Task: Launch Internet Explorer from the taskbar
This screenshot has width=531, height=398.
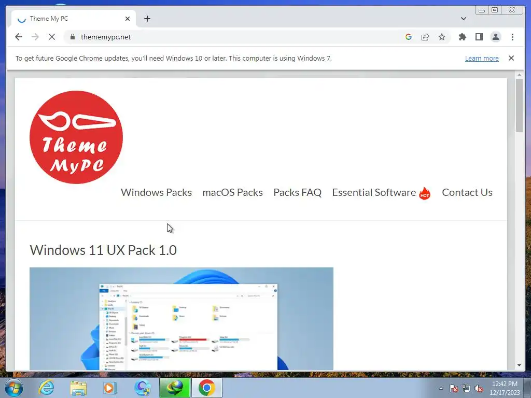Action: pos(46,388)
